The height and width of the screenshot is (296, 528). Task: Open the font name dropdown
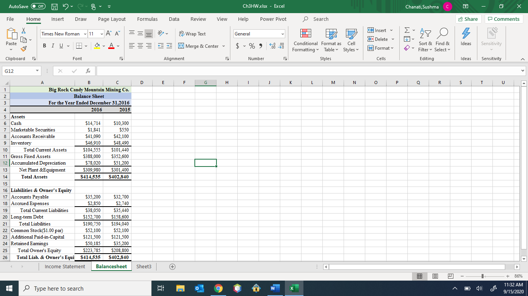coord(85,34)
